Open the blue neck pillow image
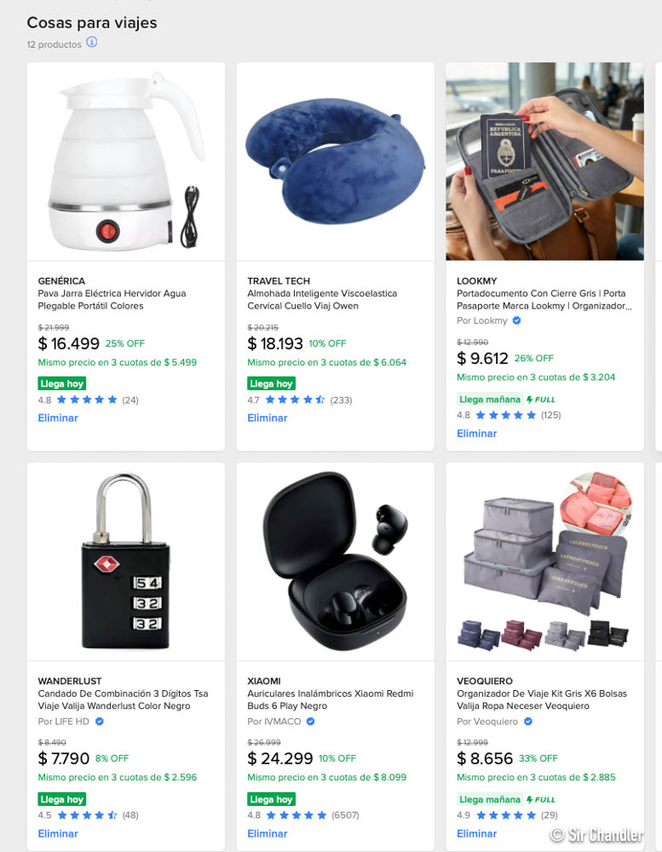Image resolution: width=662 pixels, height=852 pixels. pyautogui.click(x=336, y=161)
